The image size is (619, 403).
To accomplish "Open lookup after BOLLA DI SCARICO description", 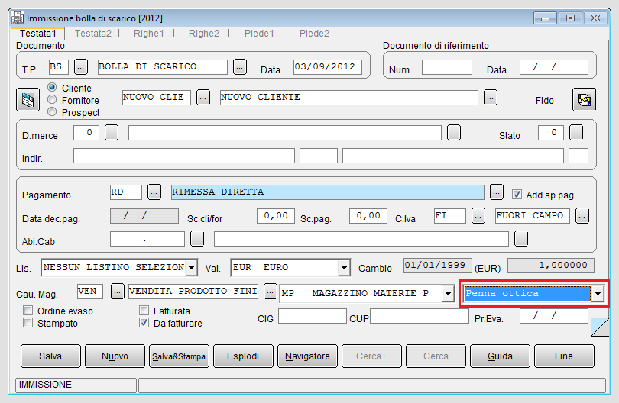I will [x=240, y=66].
